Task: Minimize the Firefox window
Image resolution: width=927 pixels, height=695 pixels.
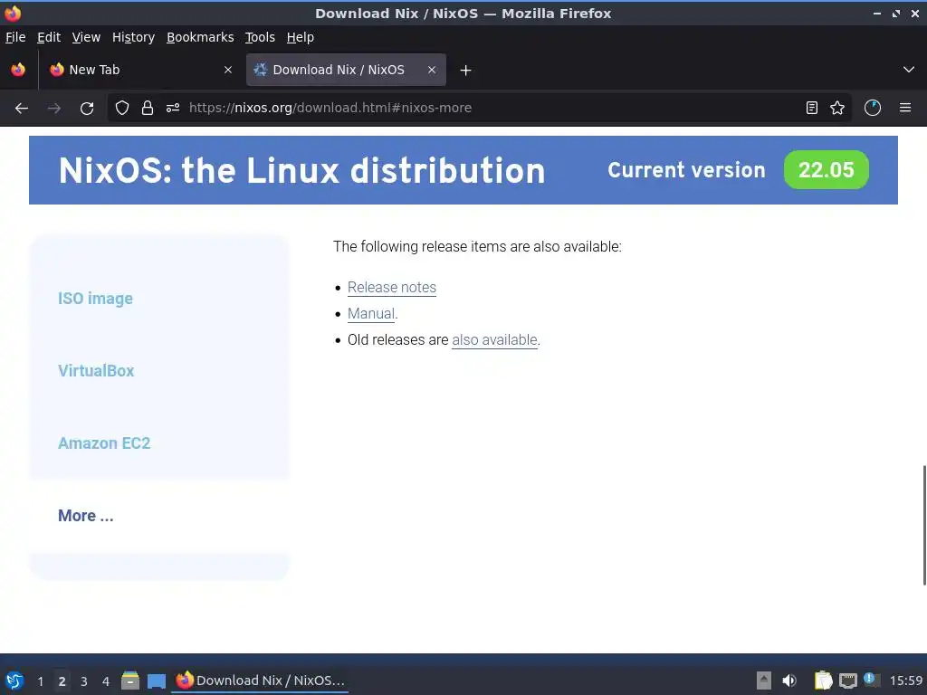Action: 877,14
